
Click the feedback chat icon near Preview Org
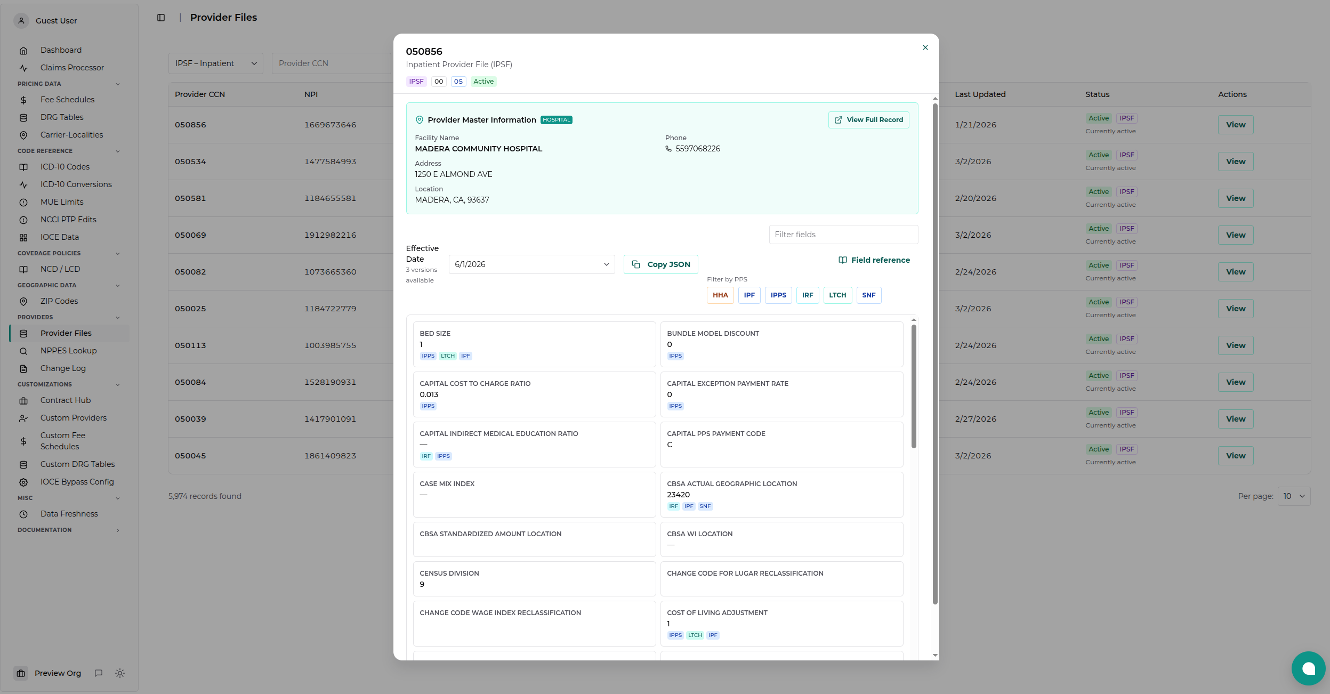pyautogui.click(x=99, y=673)
